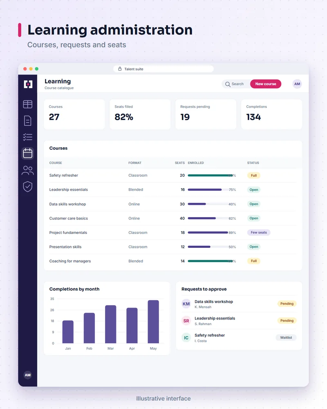Click the Feb completions bar
This screenshot has width=327, height=409.
click(89, 328)
